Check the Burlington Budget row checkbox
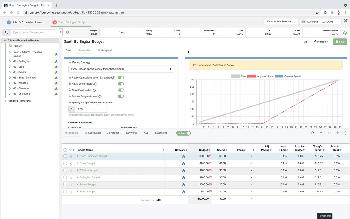The height and width of the screenshot is (219, 350). click(65, 177)
